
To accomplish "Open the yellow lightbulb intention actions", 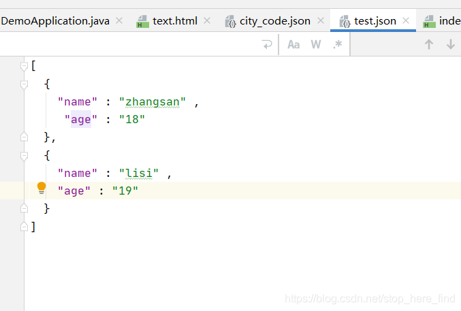I will click(42, 189).
